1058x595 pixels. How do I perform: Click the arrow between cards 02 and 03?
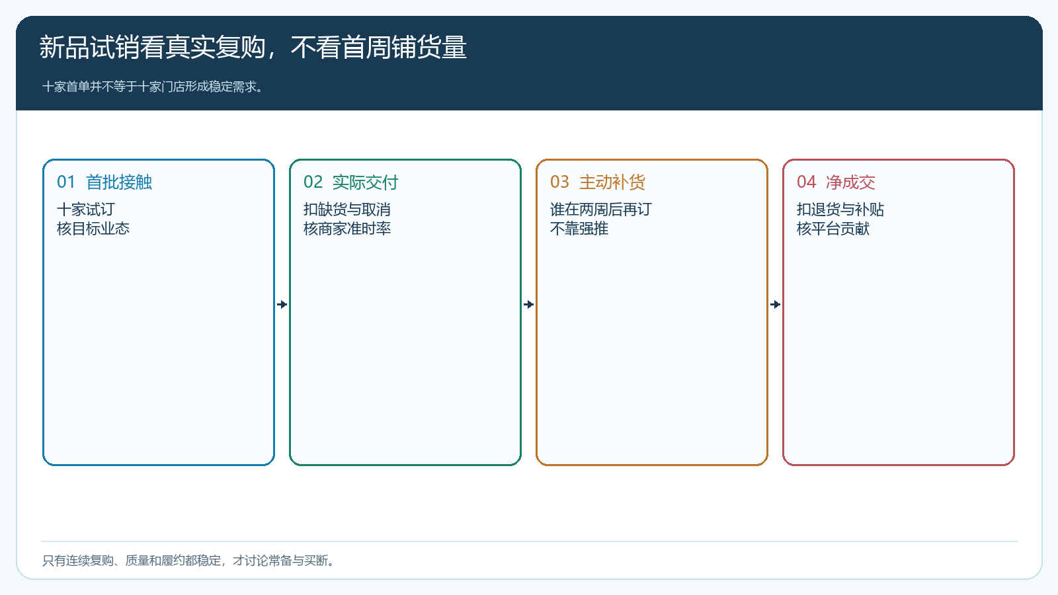click(x=529, y=304)
